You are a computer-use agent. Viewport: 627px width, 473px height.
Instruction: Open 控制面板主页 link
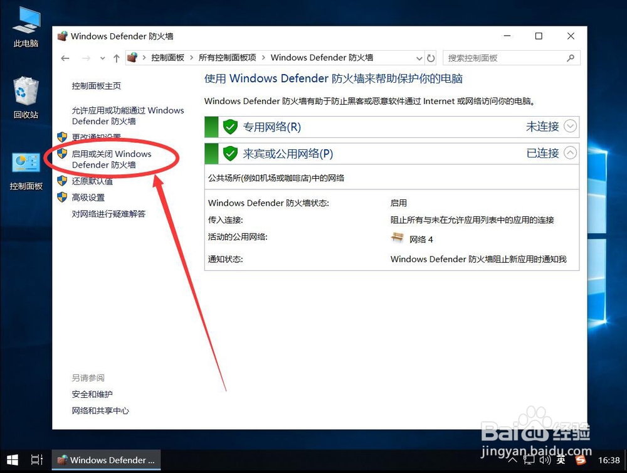pyautogui.click(x=96, y=86)
